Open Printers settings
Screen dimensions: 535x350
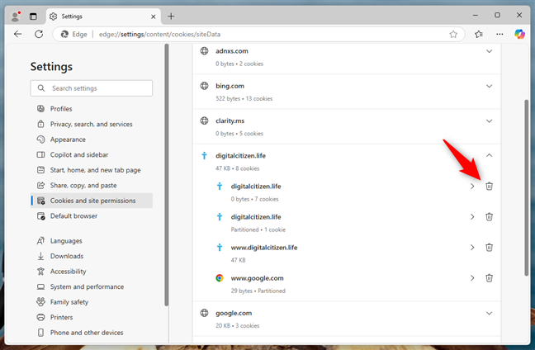point(92,317)
